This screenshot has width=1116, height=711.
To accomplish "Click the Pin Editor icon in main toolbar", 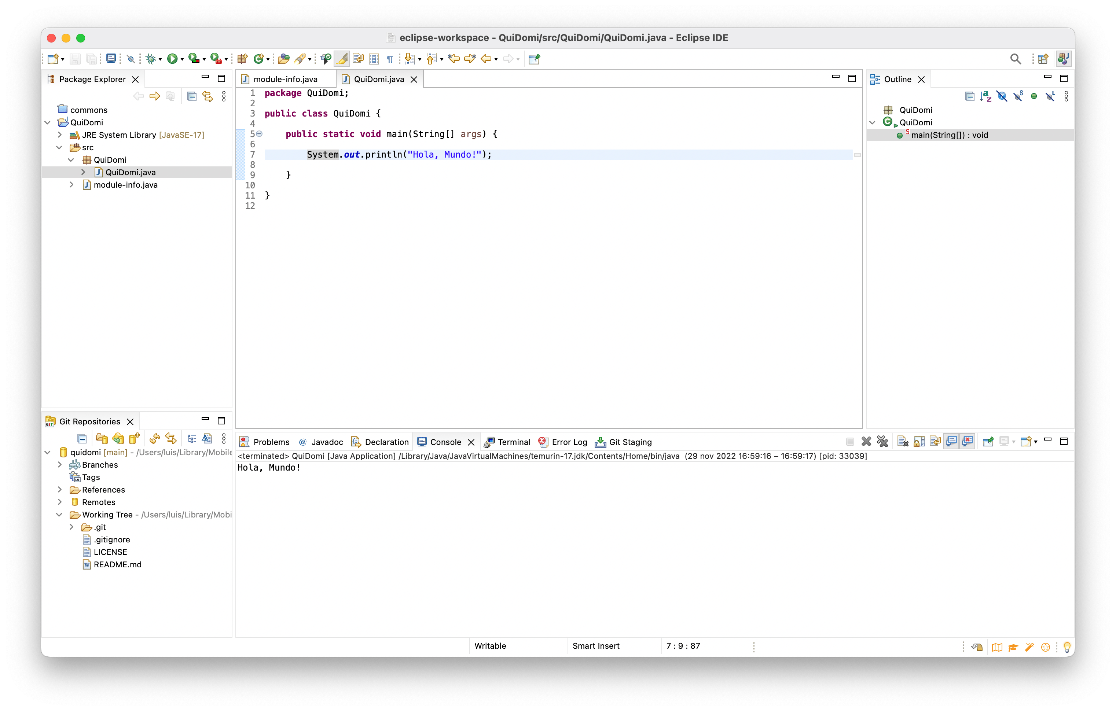I will tap(535, 59).
